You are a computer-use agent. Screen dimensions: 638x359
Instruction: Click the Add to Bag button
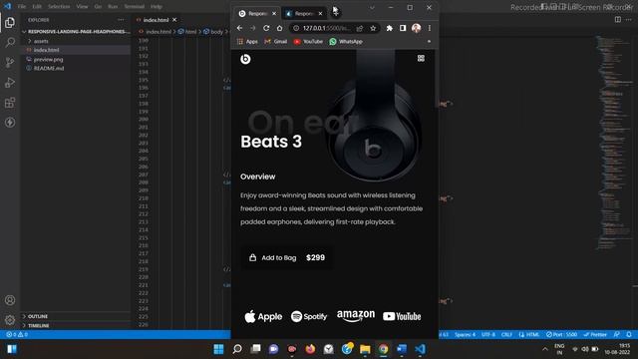287,257
